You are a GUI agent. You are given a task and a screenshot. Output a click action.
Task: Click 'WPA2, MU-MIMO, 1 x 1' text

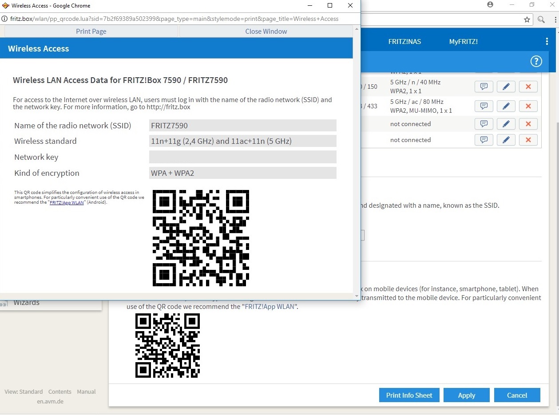pos(421,111)
